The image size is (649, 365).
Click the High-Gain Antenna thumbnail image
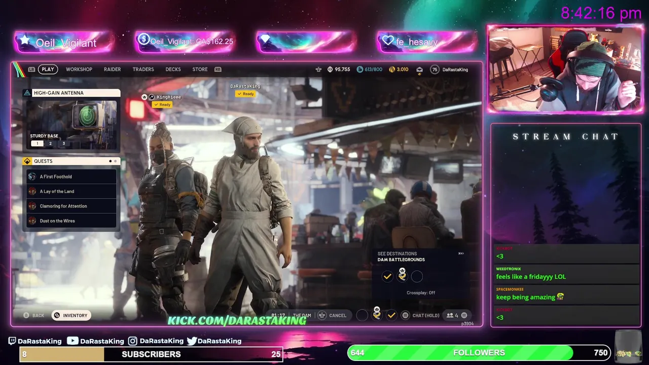pos(71,125)
